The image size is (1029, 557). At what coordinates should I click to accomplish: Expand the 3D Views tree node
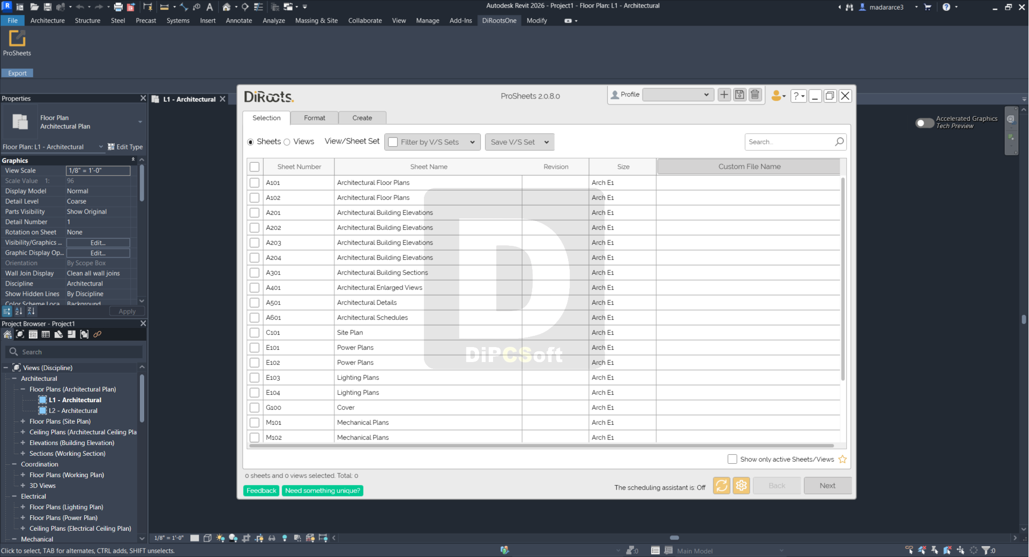click(x=23, y=486)
